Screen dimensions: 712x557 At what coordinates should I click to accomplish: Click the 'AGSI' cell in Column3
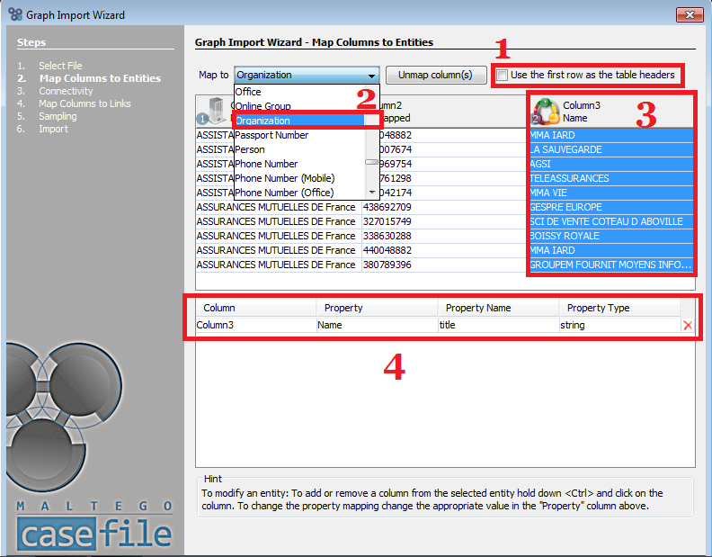[x=611, y=164]
